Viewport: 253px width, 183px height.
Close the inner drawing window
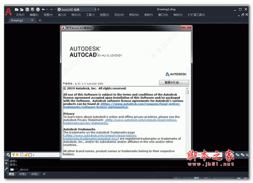(247, 15)
